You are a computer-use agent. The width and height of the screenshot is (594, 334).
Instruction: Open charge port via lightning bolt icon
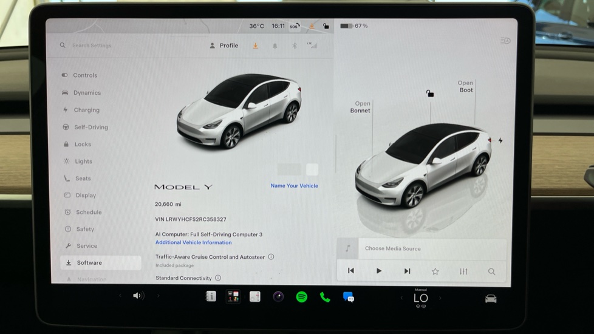500,140
